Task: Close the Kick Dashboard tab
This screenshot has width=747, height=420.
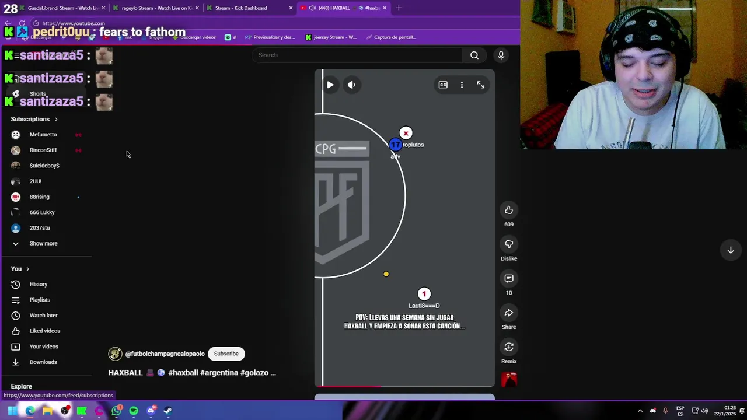Action: point(291,8)
